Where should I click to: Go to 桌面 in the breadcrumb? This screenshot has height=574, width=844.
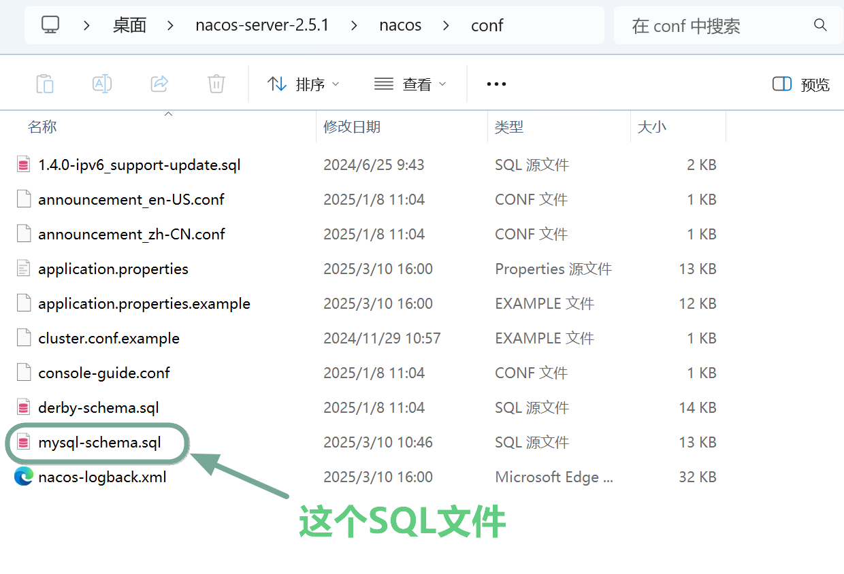coord(129,26)
